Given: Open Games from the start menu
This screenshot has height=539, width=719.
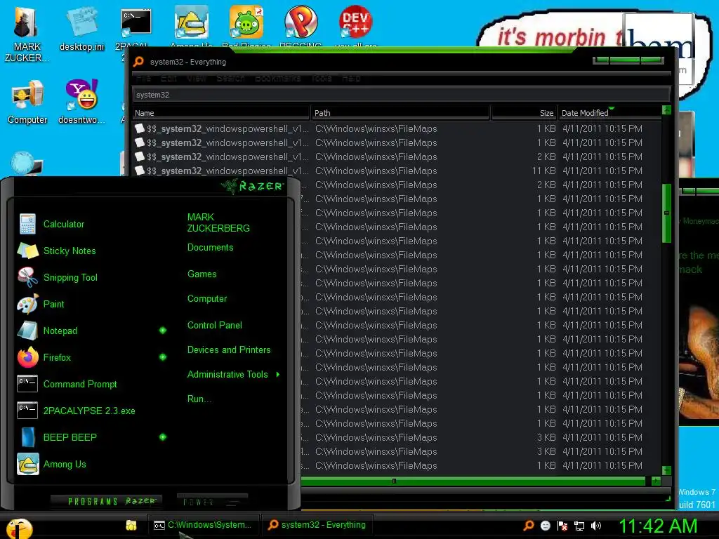Looking at the screenshot, I should [x=202, y=274].
